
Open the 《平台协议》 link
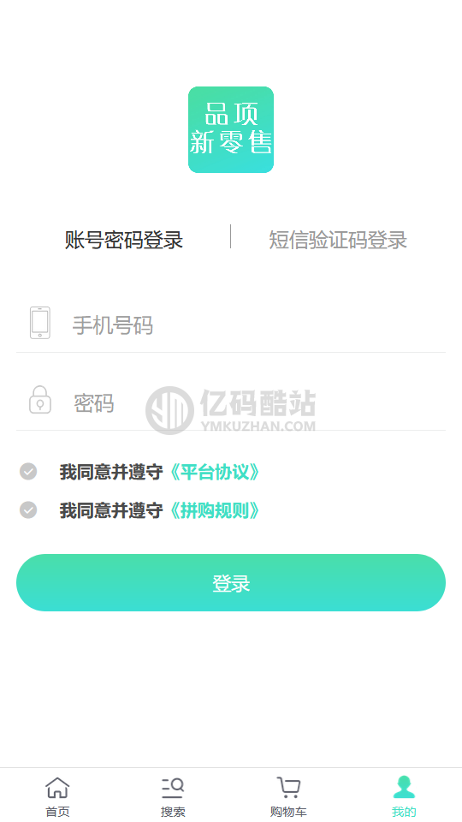tap(212, 473)
